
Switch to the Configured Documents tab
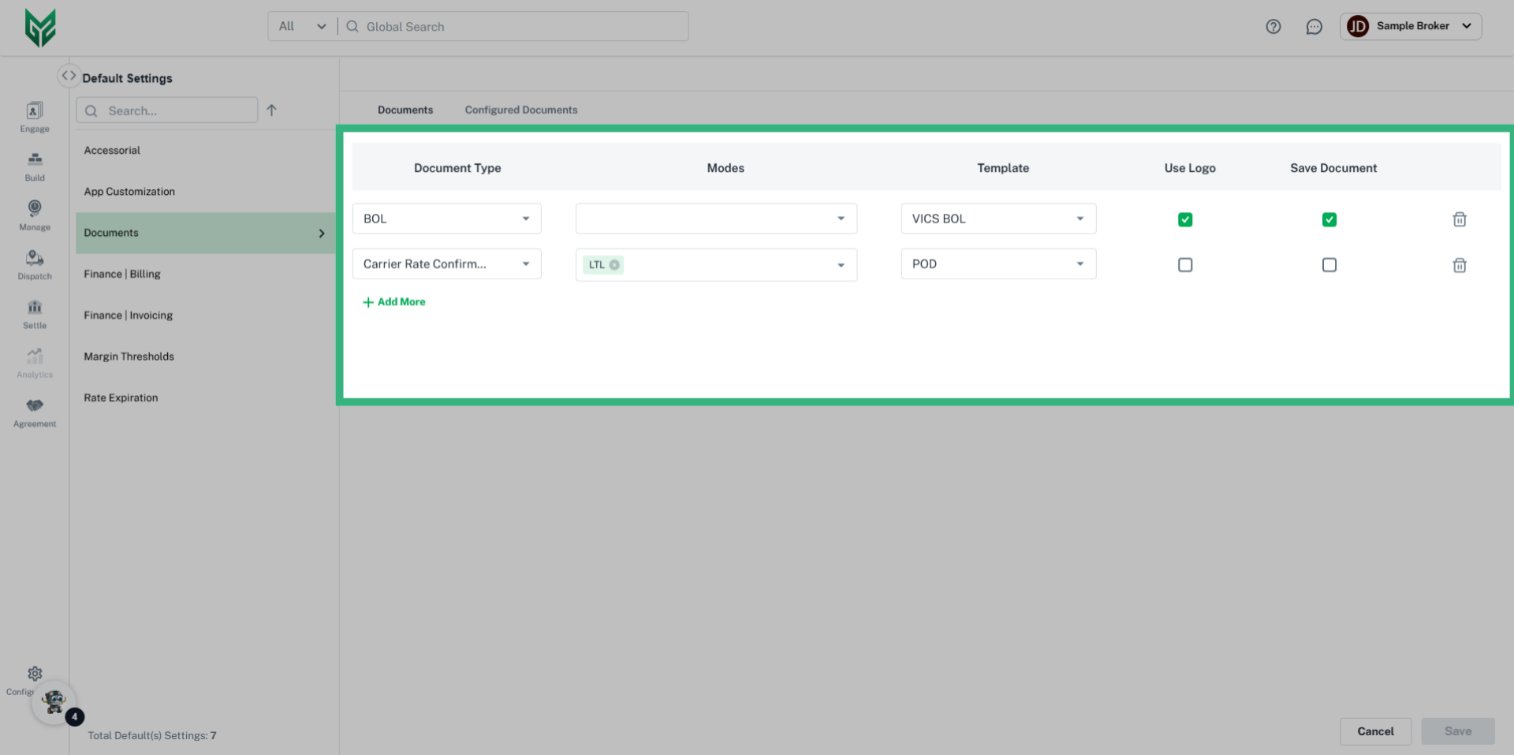click(520, 110)
